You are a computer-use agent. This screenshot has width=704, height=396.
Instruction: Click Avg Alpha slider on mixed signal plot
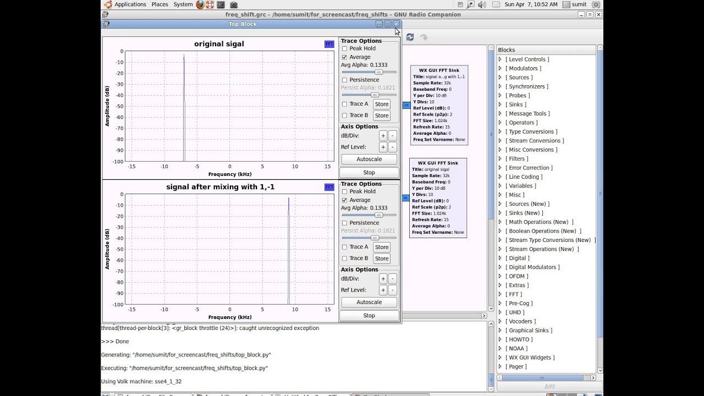tap(369, 215)
